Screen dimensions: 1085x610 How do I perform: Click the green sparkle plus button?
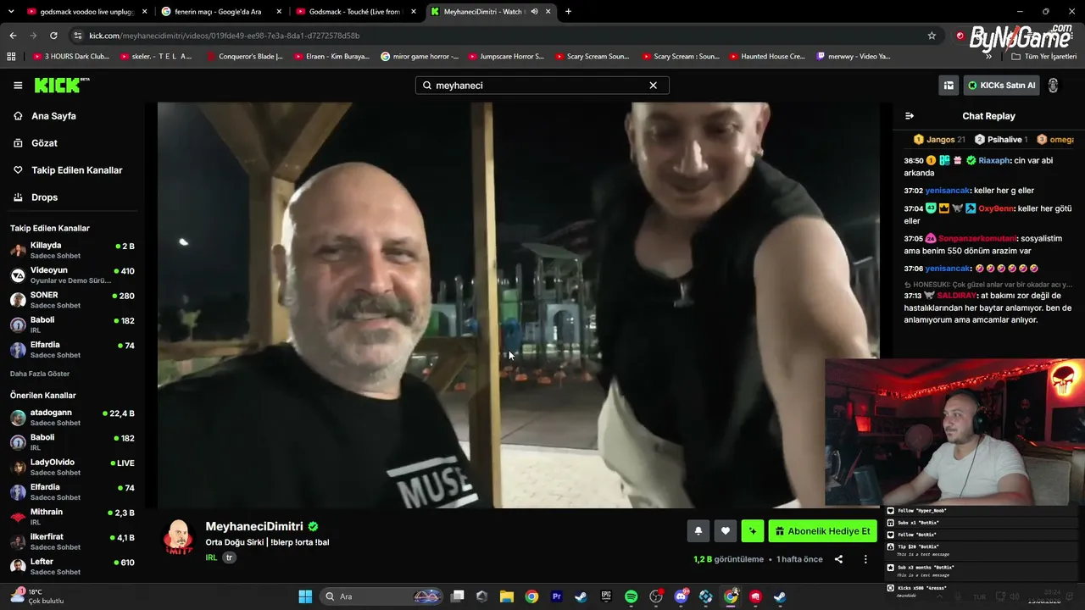pyautogui.click(x=752, y=531)
